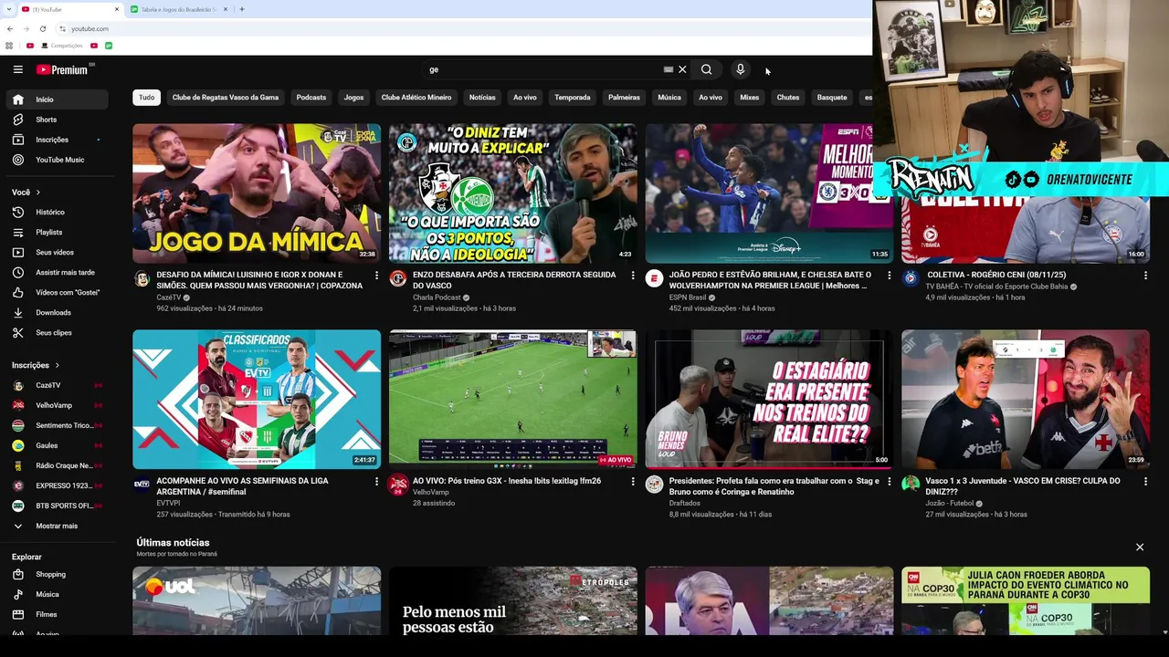Open Chrome apps grid in bookmarks bar
Screen dimensions: 1169x657
[9, 45]
